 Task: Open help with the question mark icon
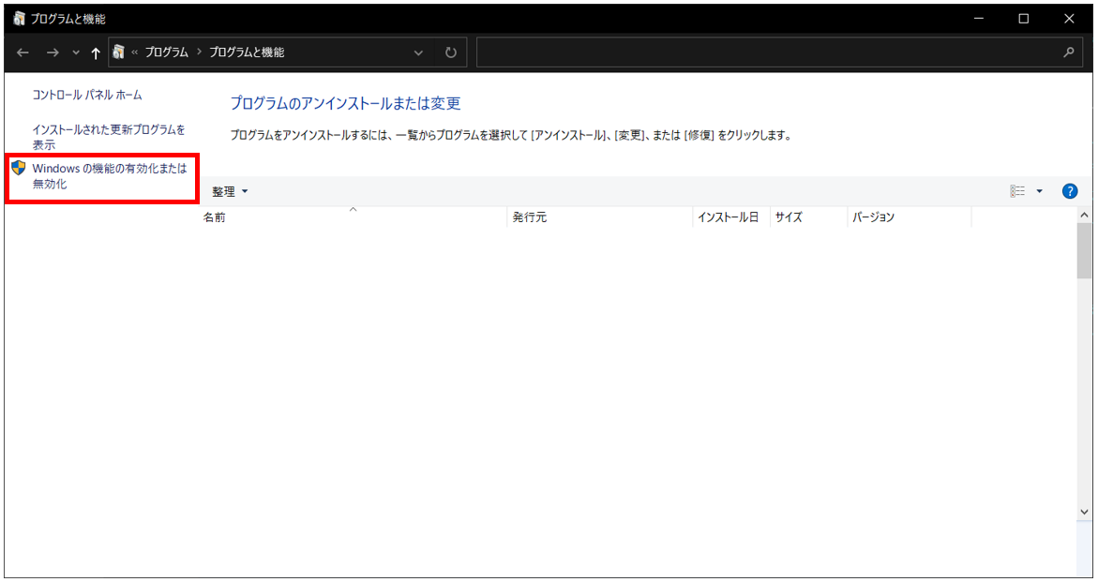(1069, 191)
